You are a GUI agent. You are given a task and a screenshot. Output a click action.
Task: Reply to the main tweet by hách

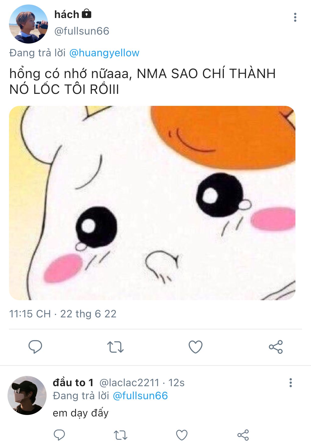point(35,347)
